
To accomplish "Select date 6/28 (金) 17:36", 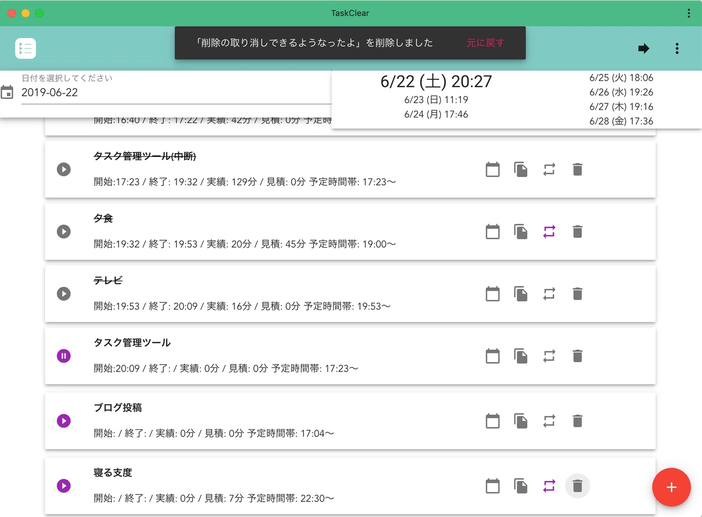I will 621,121.
